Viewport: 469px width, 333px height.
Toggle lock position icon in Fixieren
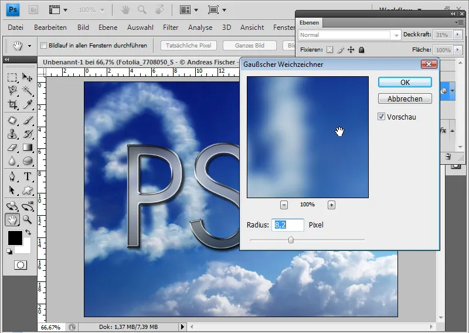pos(351,50)
